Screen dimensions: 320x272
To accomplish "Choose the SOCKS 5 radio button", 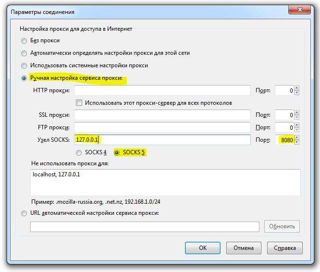I will (x=117, y=153).
